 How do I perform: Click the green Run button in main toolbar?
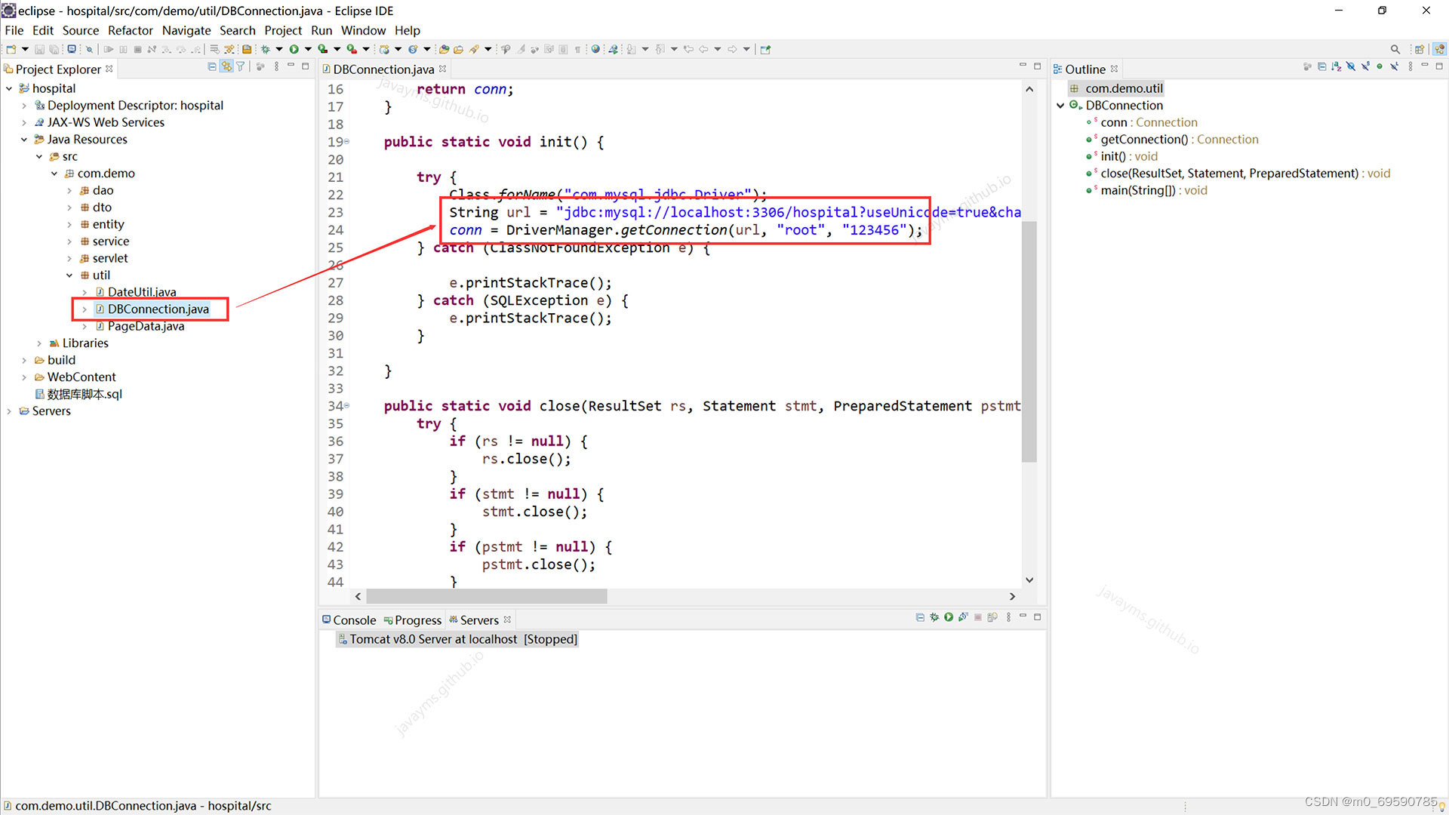[294, 49]
